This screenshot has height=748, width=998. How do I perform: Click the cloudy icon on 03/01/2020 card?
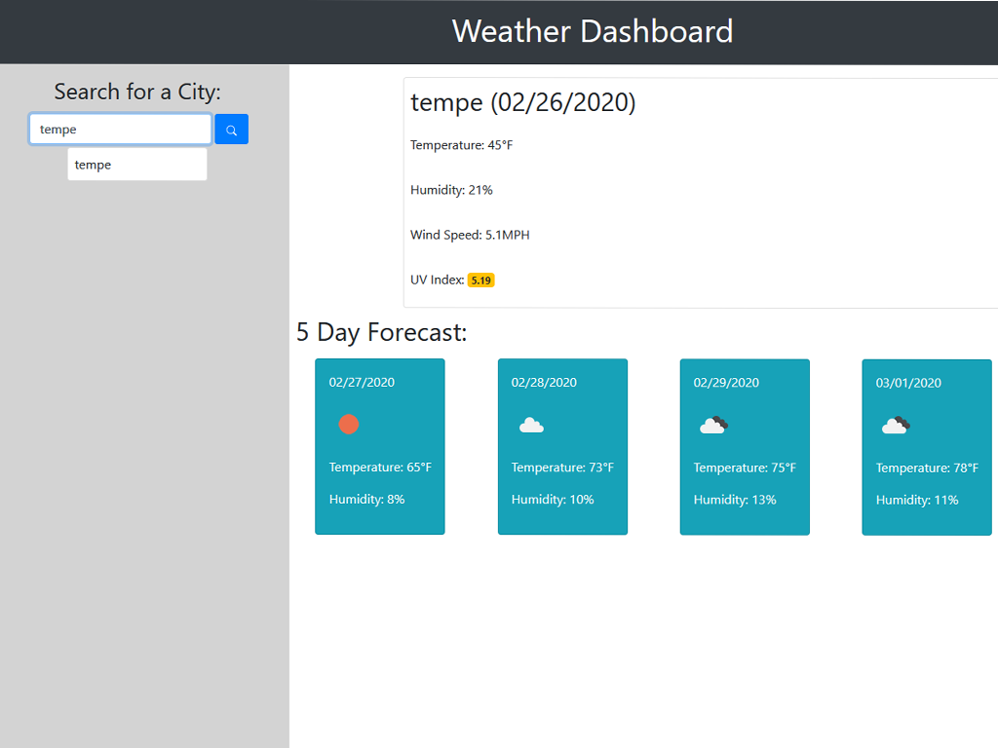(x=896, y=425)
